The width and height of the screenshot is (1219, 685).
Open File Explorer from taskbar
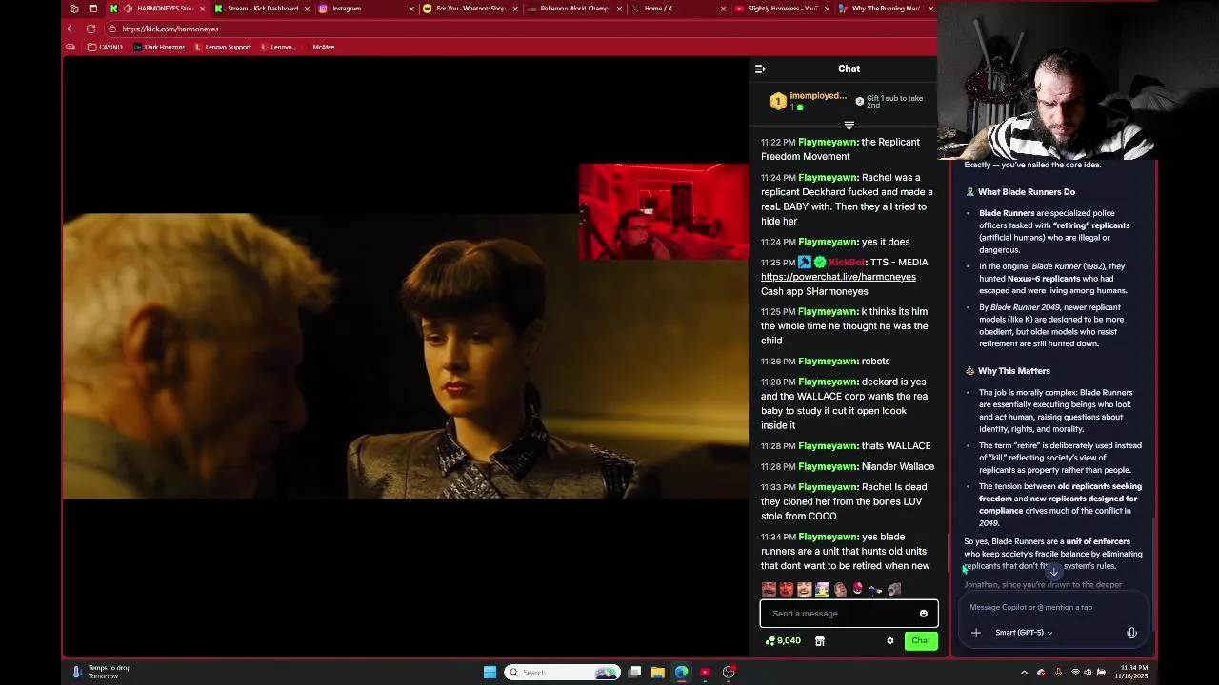coord(658,673)
